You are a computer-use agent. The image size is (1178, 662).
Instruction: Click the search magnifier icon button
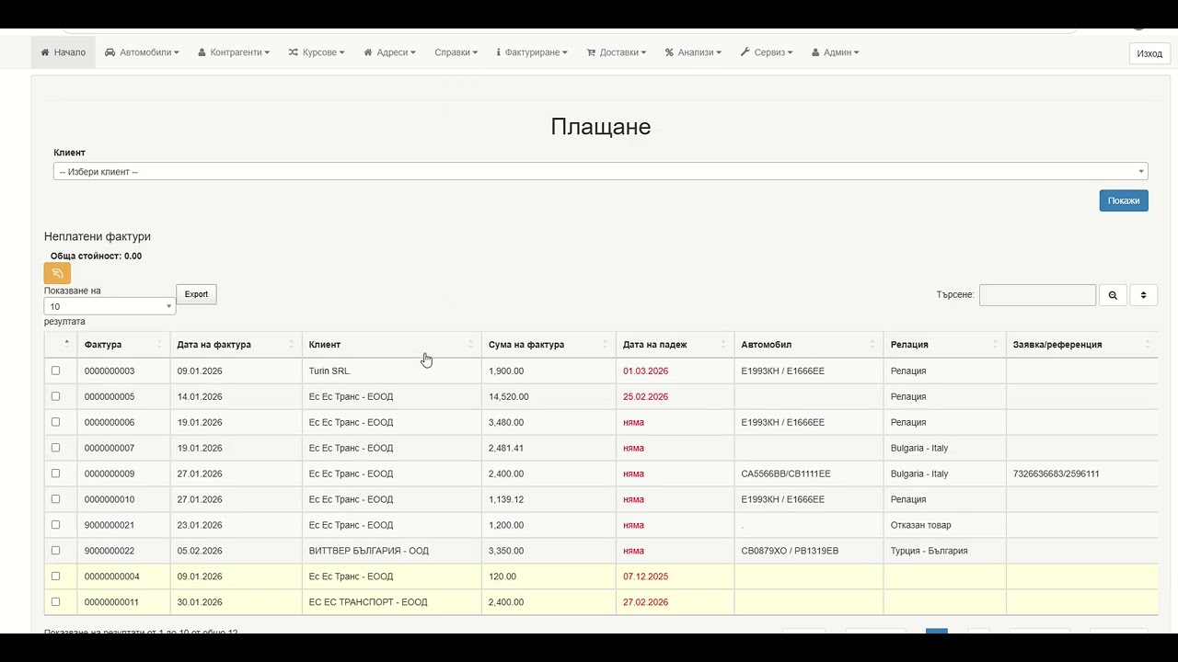point(1113,295)
